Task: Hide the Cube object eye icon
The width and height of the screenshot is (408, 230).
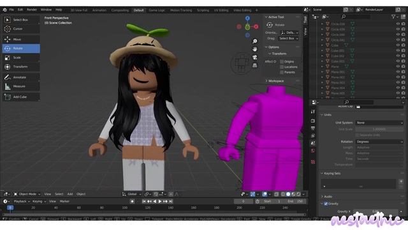Action: coord(398,45)
